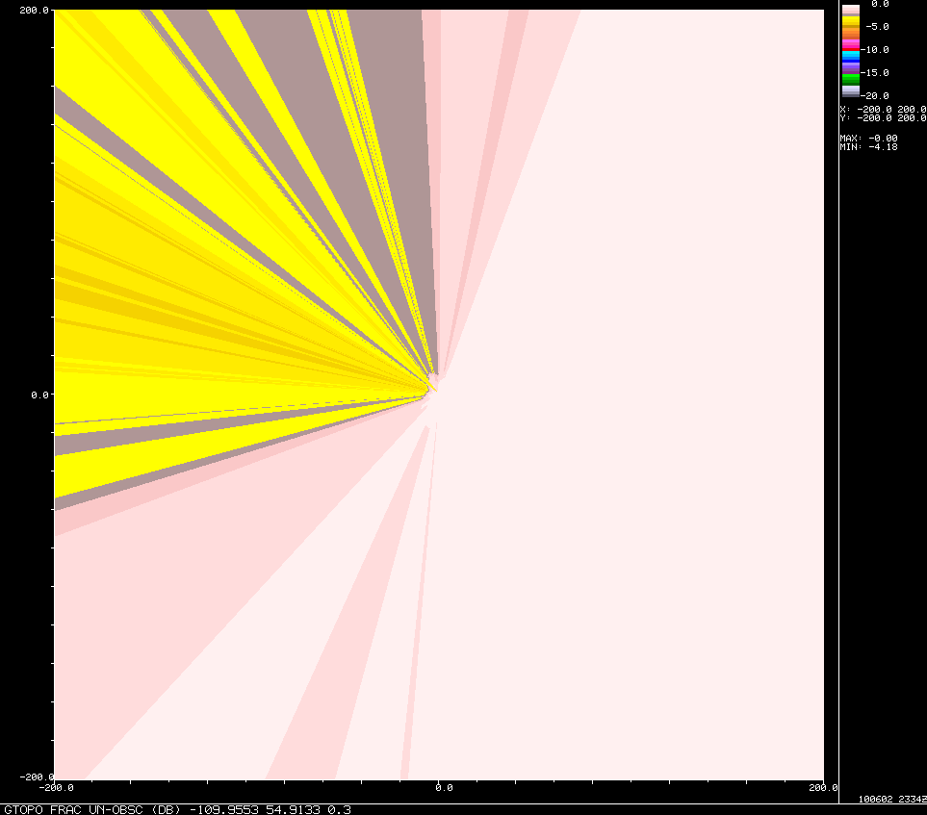The image size is (927, 815).
Task: Click the -20.0 legend label
Action: [874, 96]
